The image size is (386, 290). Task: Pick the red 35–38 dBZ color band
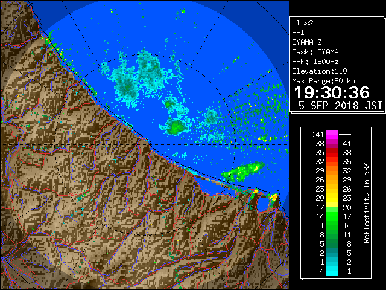click(x=332, y=153)
